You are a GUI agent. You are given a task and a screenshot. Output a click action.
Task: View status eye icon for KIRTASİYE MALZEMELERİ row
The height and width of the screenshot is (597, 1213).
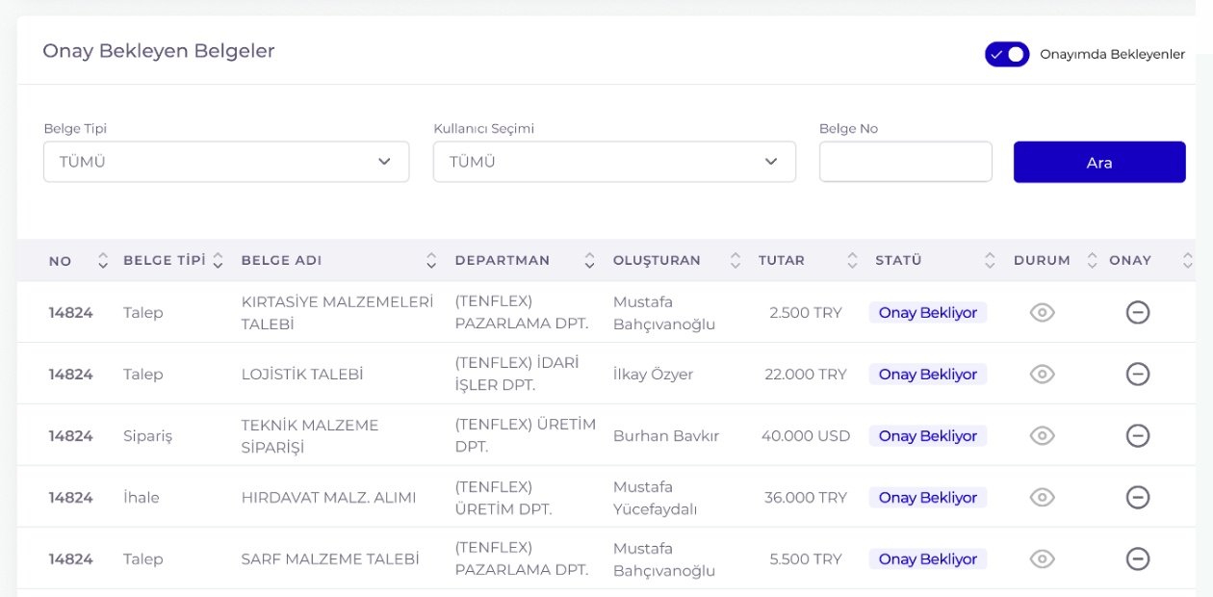(1042, 312)
